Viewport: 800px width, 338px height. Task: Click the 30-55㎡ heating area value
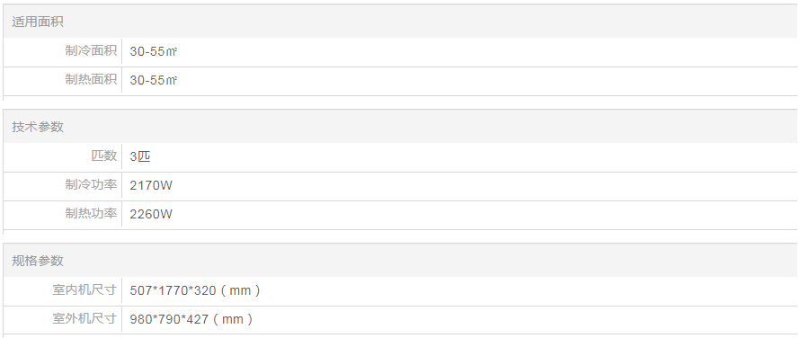[x=153, y=80]
